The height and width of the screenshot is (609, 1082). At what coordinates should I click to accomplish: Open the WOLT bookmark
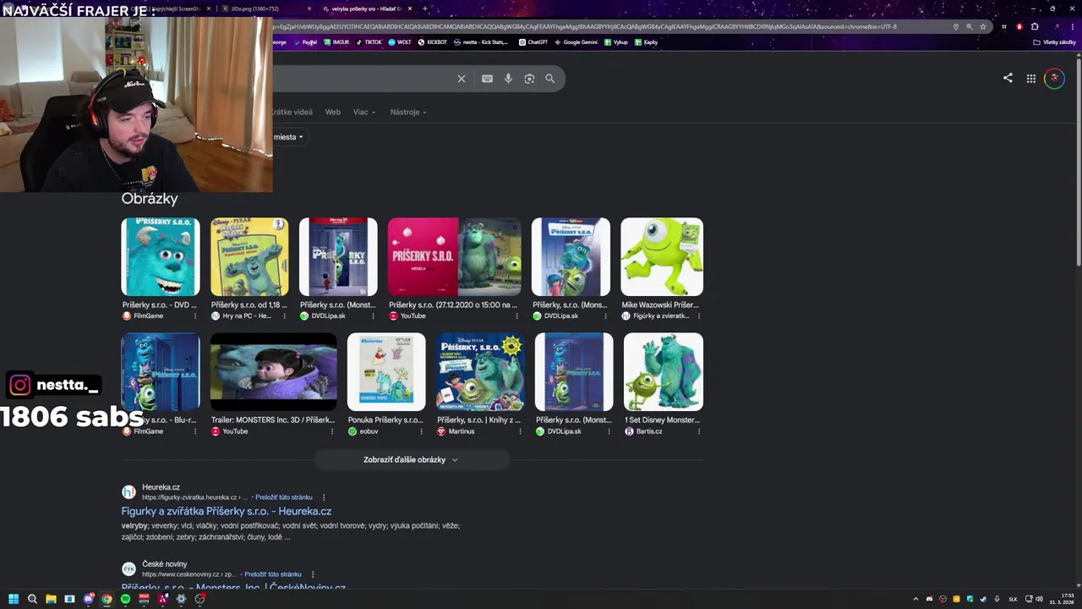[400, 41]
